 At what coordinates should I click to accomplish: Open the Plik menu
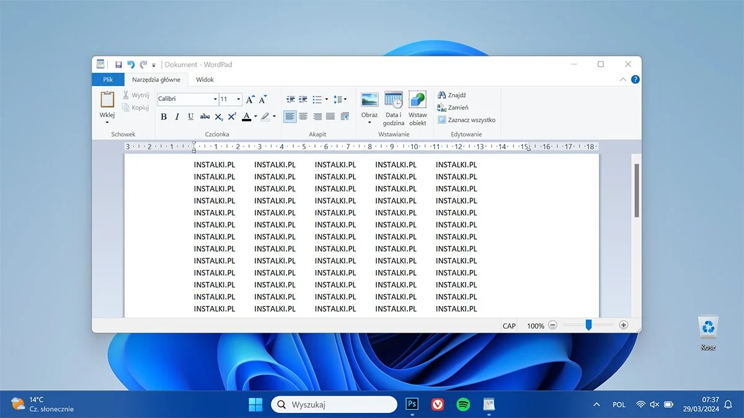pos(108,79)
